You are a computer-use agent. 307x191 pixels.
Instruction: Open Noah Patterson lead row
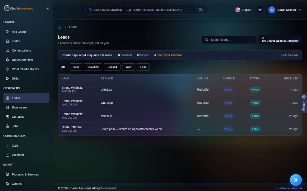coord(180,129)
